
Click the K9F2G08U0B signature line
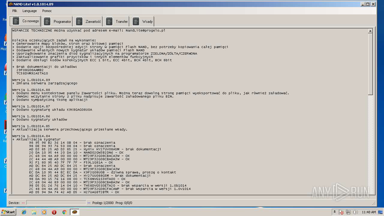click(103, 172)
